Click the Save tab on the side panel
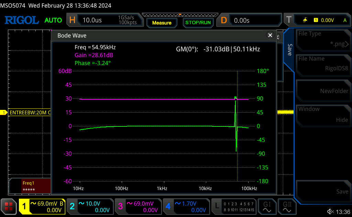The image size is (352, 217). [289, 50]
